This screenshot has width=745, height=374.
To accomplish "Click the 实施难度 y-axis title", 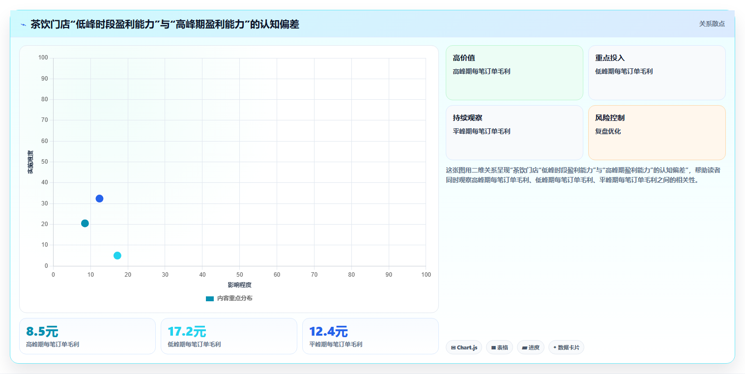I will [30, 162].
